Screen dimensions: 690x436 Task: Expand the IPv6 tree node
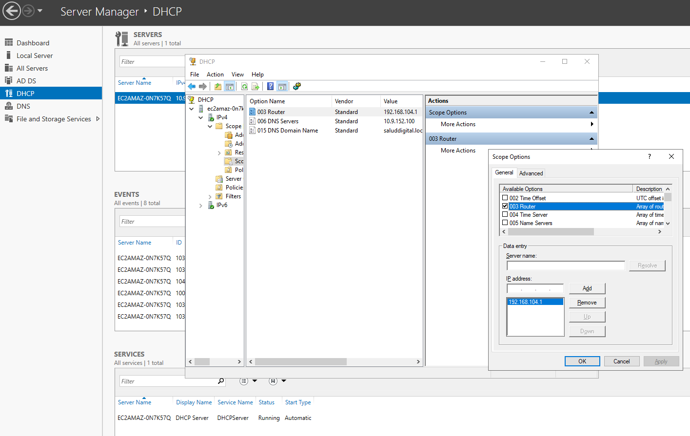click(201, 206)
